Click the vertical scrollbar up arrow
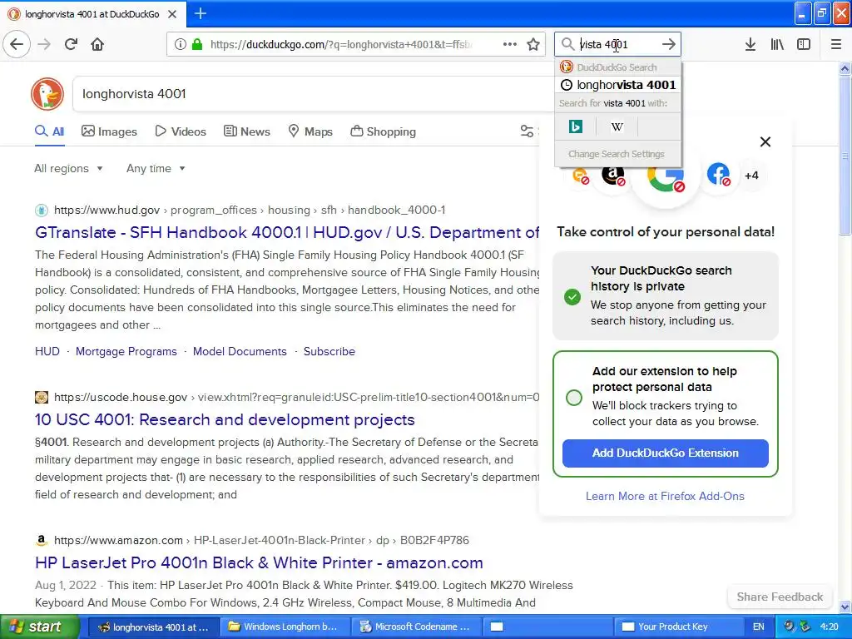This screenshot has height=639, width=852. click(845, 68)
